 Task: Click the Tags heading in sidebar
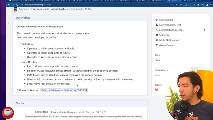(x=157, y=55)
